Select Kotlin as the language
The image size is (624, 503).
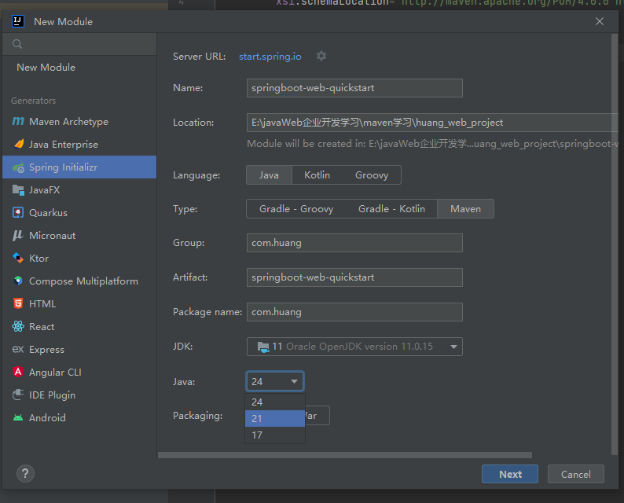tap(317, 175)
